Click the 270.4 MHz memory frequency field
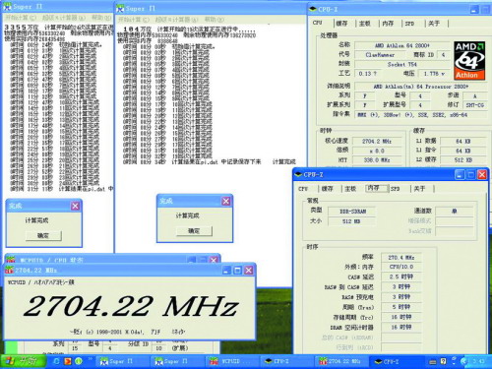The width and height of the screenshot is (492, 369). point(401,258)
